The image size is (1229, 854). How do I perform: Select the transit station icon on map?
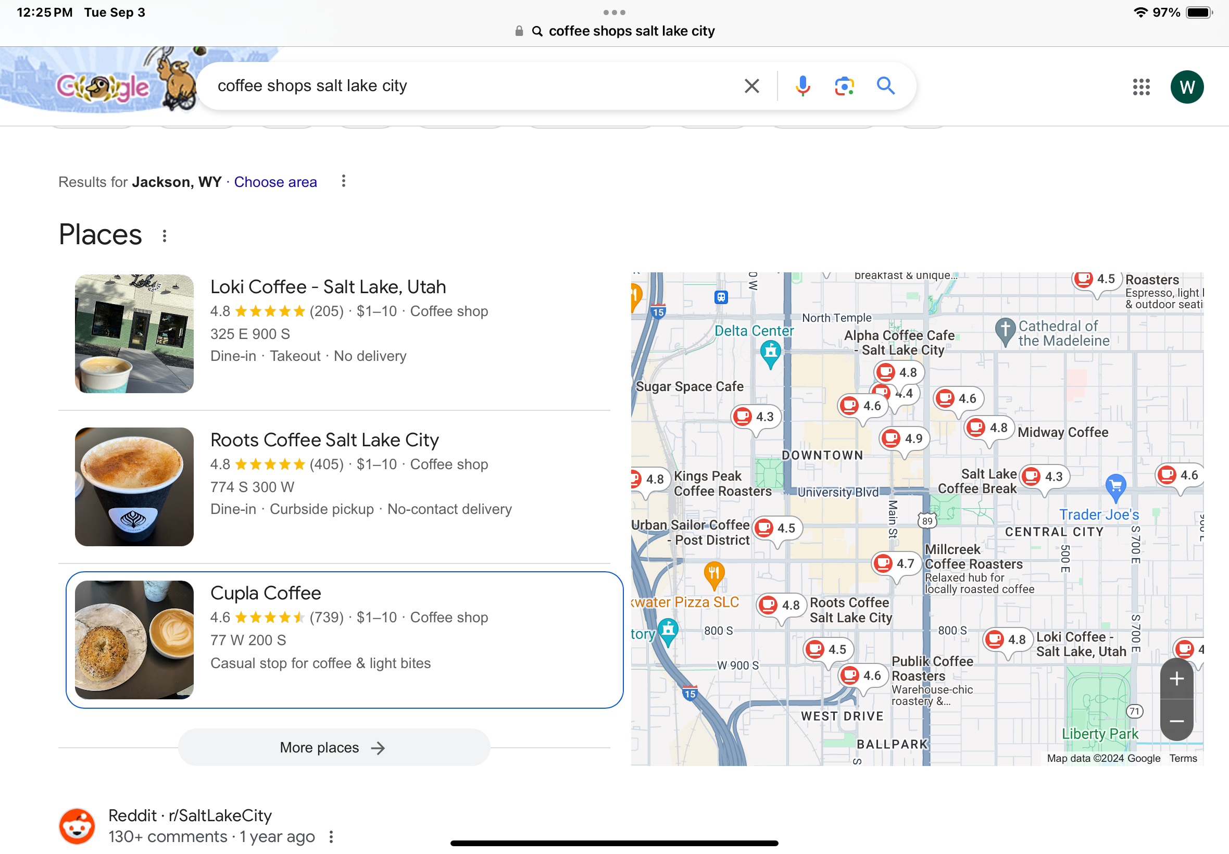[721, 297]
